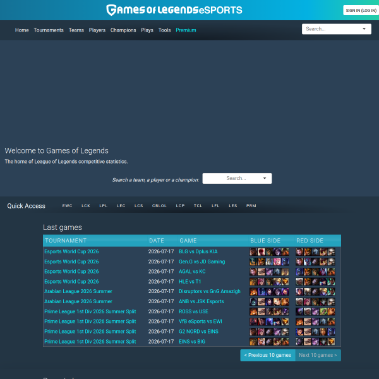Open the top navigation search dropdown arrow
379x379 pixels.
click(364, 29)
